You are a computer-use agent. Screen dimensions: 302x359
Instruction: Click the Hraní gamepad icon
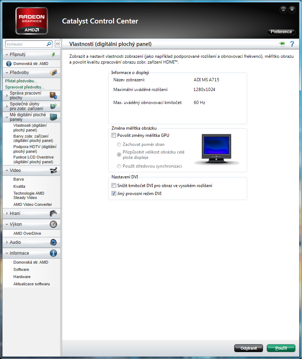pos(53,213)
